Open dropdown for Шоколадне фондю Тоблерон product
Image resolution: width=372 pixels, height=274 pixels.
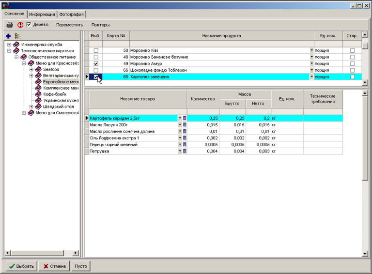[x=311, y=70]
